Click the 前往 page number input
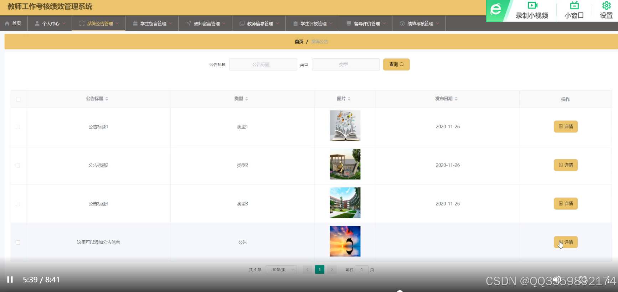618x292 pixels. [x=362, y=270]
